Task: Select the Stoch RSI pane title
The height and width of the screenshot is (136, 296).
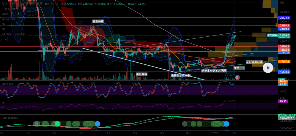Action: click(x=8, y=84)
